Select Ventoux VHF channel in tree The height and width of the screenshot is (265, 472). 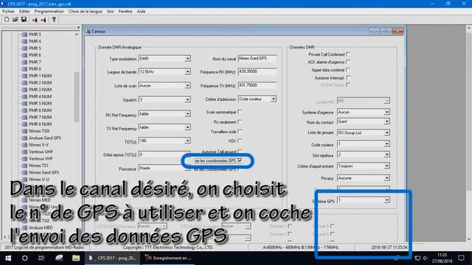coord(41,159)
